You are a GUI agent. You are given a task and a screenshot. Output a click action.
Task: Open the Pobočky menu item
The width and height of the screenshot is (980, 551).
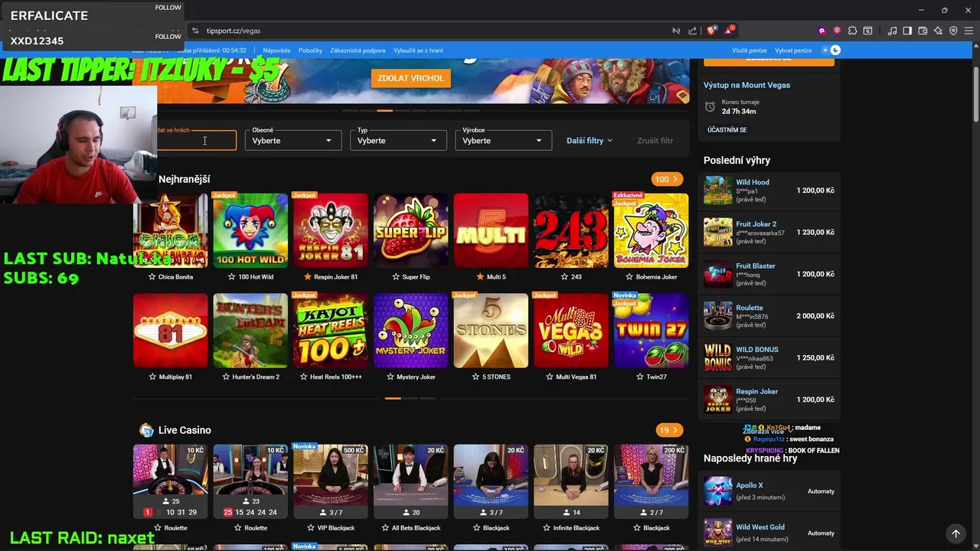310,51
